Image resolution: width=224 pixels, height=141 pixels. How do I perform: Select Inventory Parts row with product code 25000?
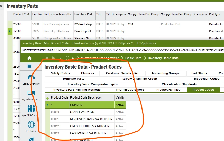(x=22, y=24)
